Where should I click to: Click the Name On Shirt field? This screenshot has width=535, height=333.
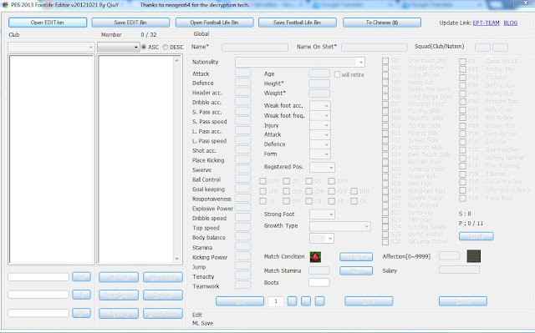tap(374, 48)
